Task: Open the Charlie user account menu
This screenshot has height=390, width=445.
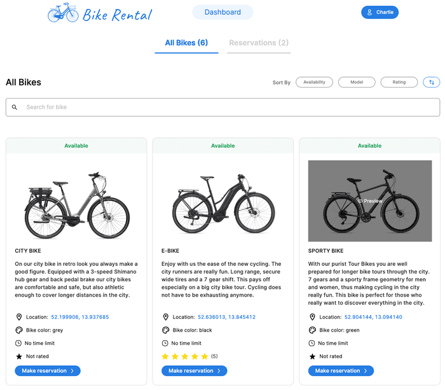Action: 380,12
